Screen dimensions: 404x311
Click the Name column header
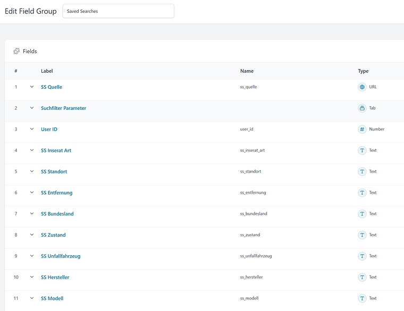point(247,71)
